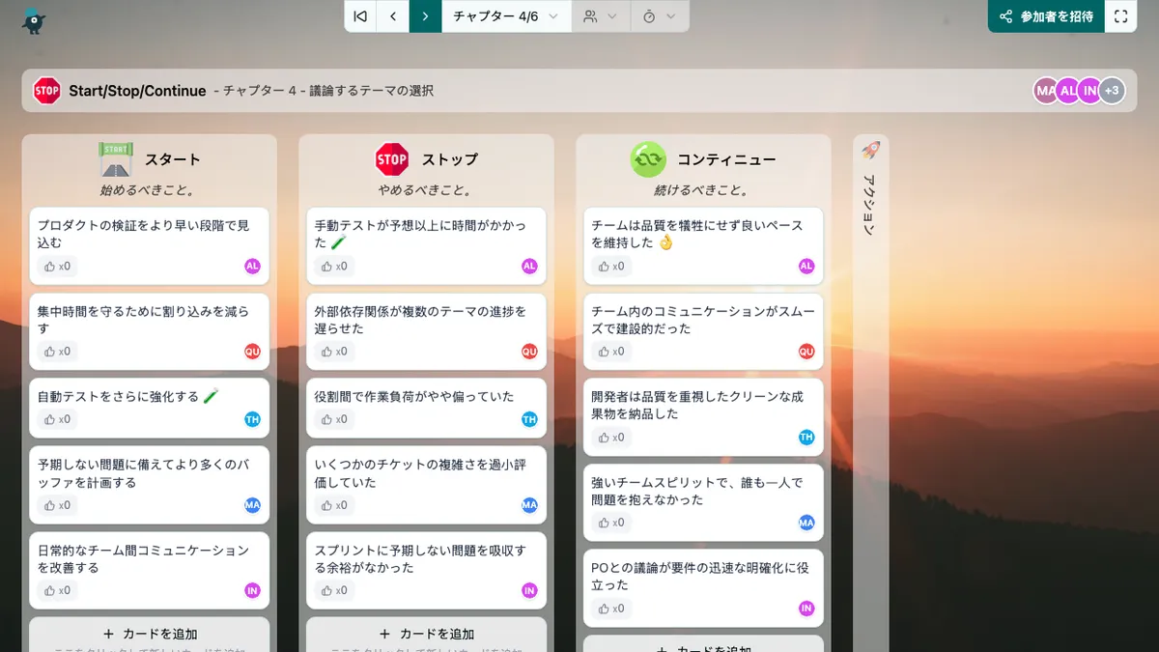
Task: Like the プロダクトの検証 card
Action: pyautogui.click(x=55, y=267)
